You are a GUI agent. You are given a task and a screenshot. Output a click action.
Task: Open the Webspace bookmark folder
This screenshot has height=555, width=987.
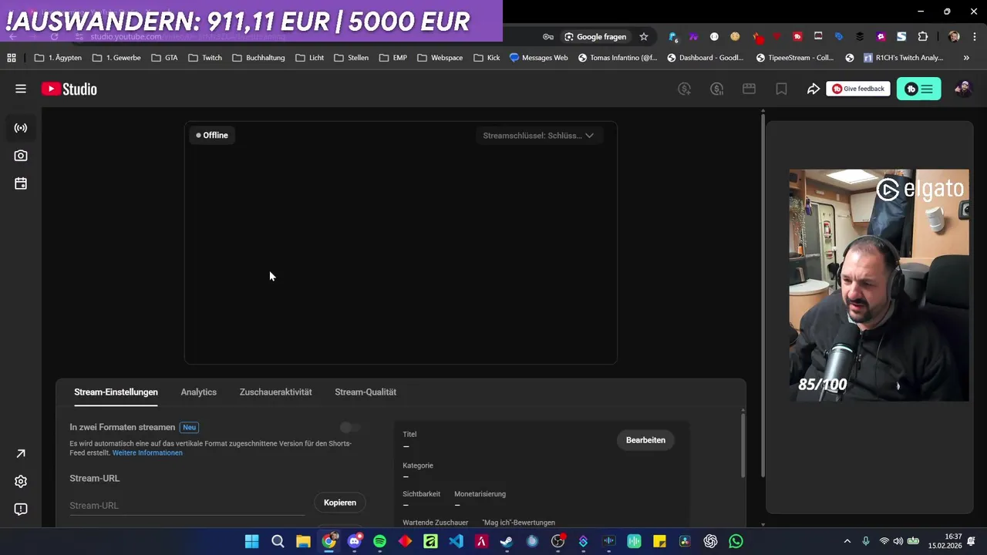click(440, 58)
